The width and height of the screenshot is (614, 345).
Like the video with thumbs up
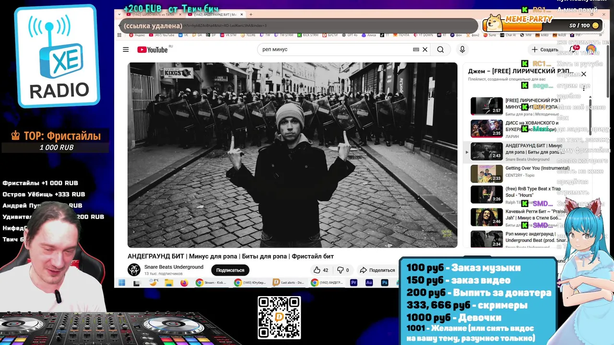click(321, 270)
